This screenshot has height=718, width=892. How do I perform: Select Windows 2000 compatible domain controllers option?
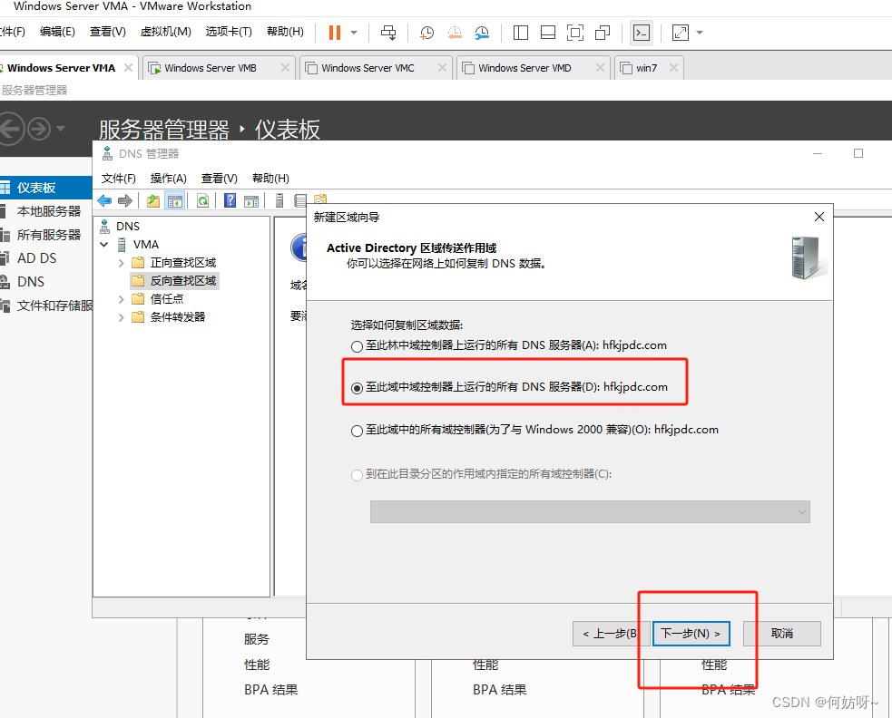coord(357,431)
